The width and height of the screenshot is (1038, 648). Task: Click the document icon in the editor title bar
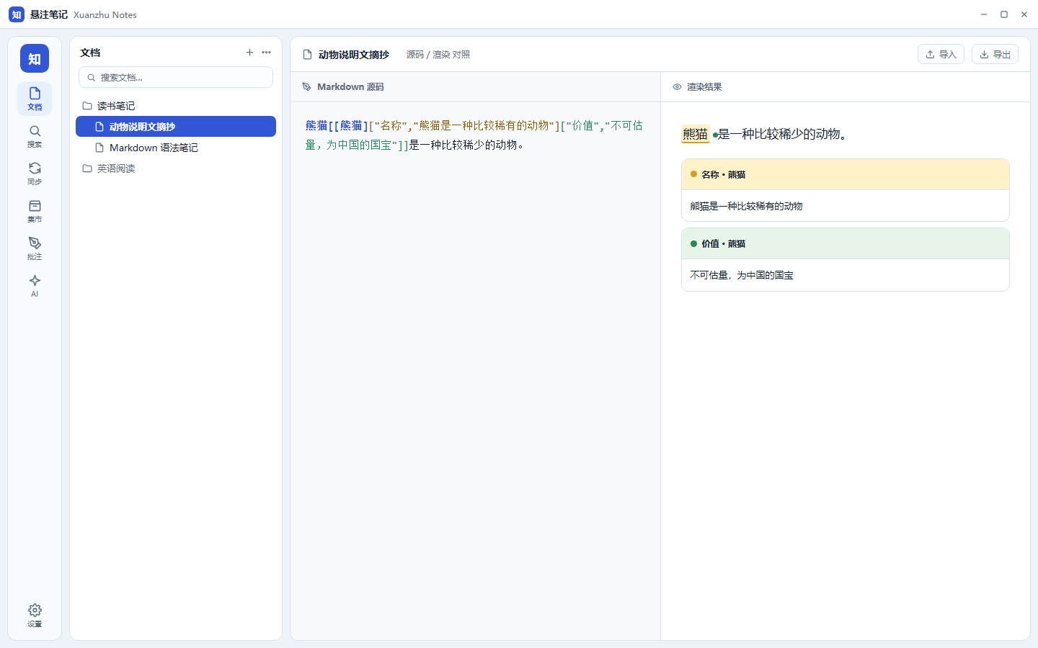click(308, 55)
